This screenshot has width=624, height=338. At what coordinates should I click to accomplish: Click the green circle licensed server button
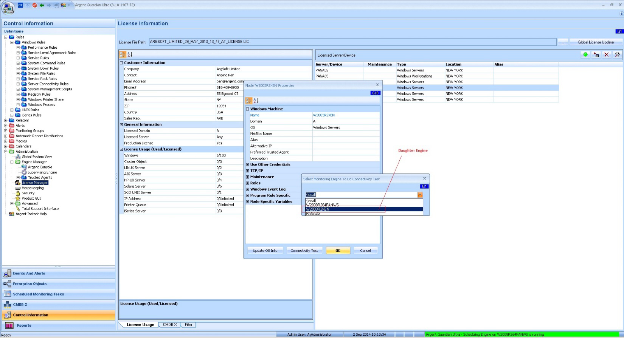point(585,55)
